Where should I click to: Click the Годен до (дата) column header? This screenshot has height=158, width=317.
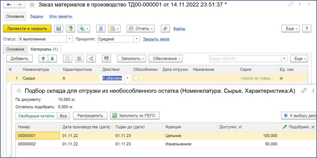coord(138,127)
